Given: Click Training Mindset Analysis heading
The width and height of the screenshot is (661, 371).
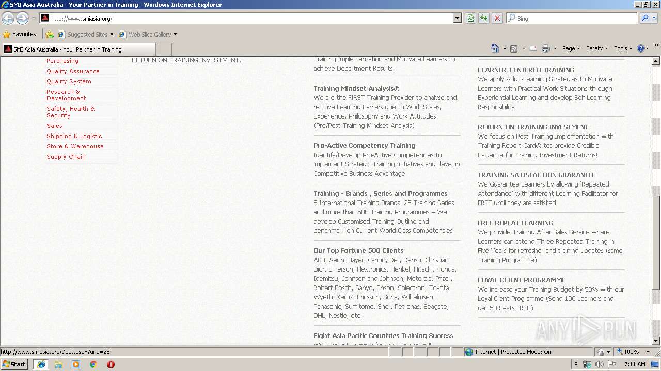Looking at the screenshot, I should pos(356,88).
